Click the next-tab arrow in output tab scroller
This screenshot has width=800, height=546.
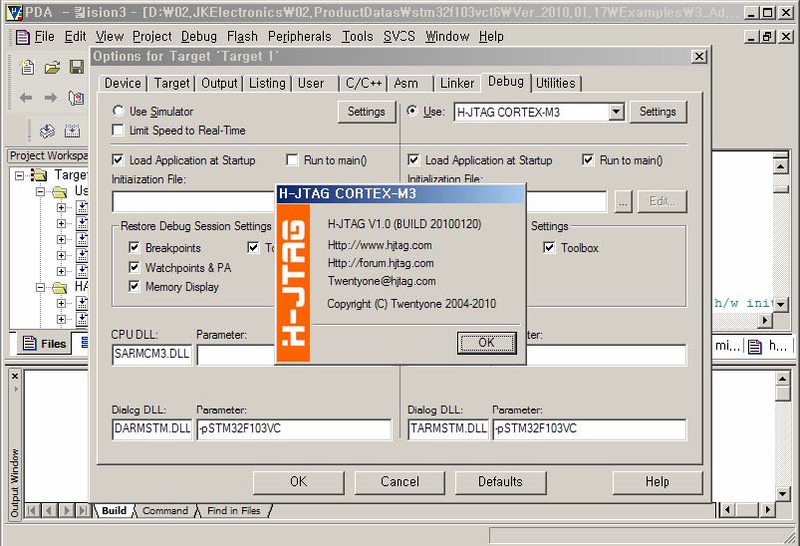coord(66,510)
